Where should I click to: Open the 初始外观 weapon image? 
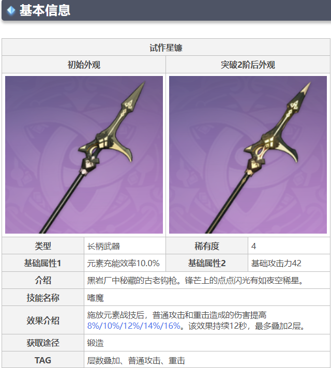pos(84,155)
